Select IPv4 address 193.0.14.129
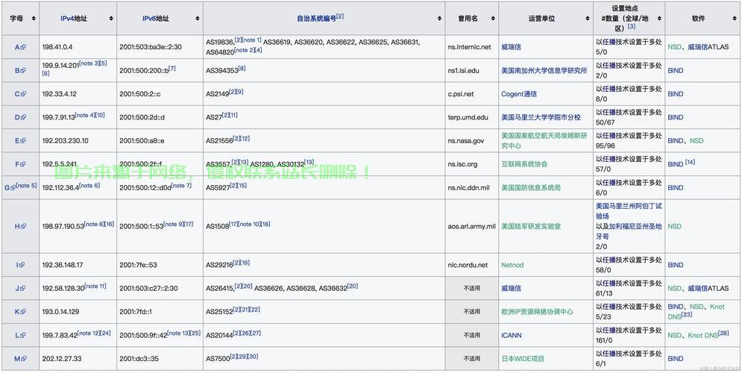This screenshot has height=373, width=742. click(60, 312)
